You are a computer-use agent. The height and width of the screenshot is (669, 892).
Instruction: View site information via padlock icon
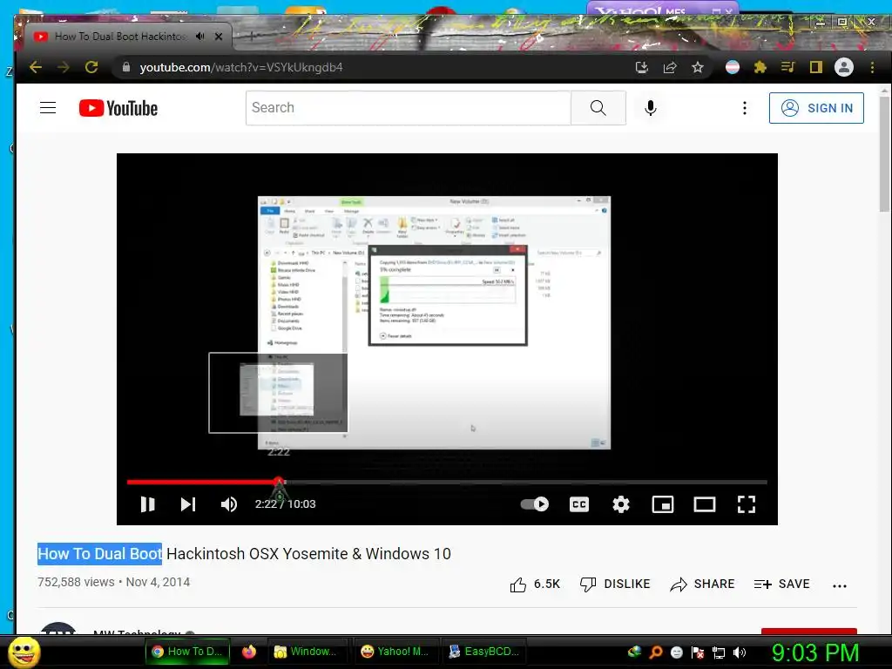[x=125, y=67]
